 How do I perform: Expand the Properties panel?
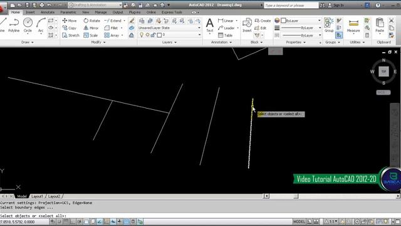[x=296, y=42]
